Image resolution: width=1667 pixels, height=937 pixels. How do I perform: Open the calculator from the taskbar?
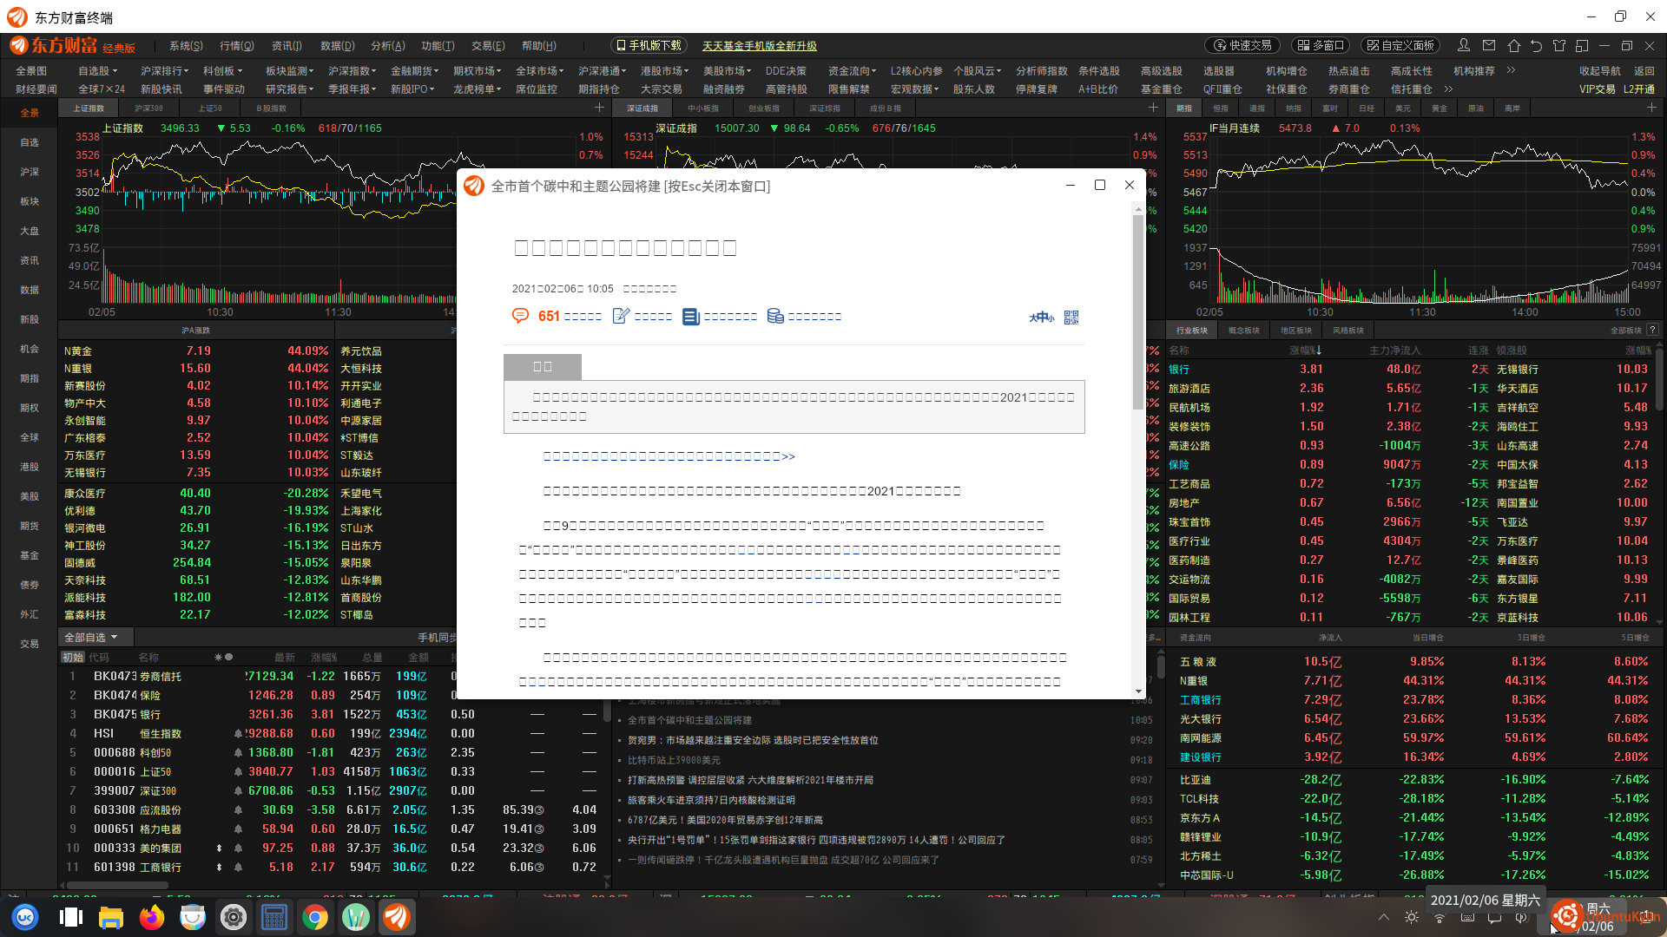click(274, 917)
